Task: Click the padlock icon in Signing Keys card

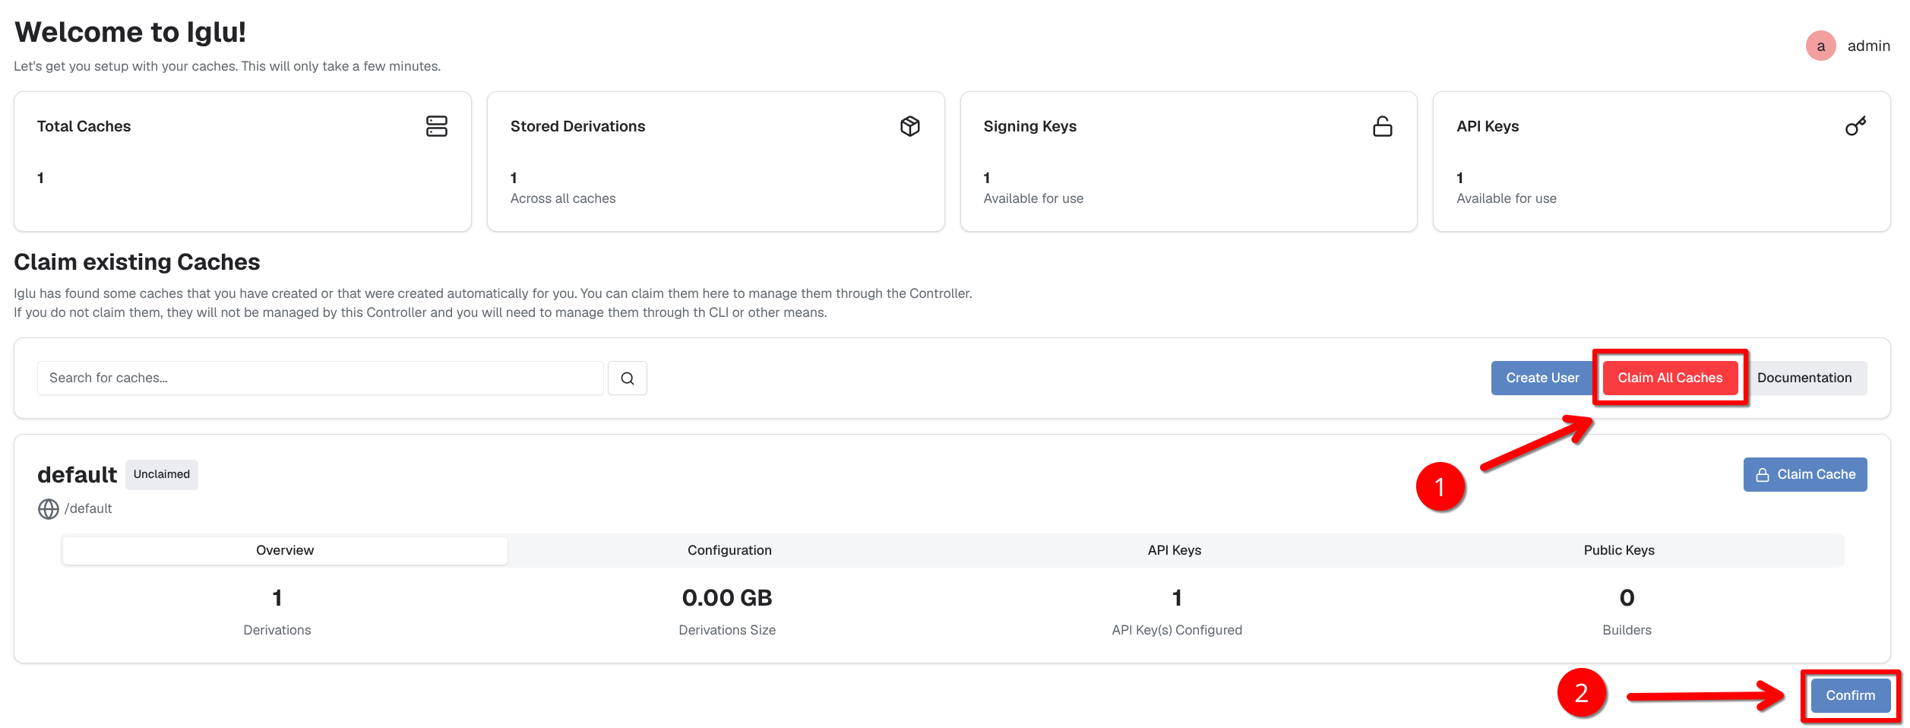Action: (x=1382, y=126)
